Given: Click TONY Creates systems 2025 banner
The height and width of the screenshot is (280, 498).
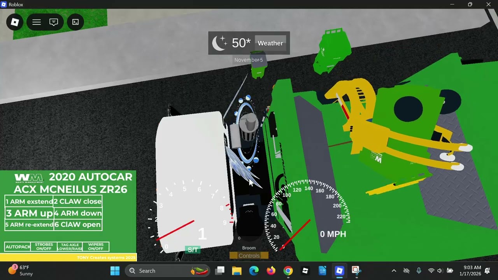Looking at the screenshot, I should coord(106,257).
